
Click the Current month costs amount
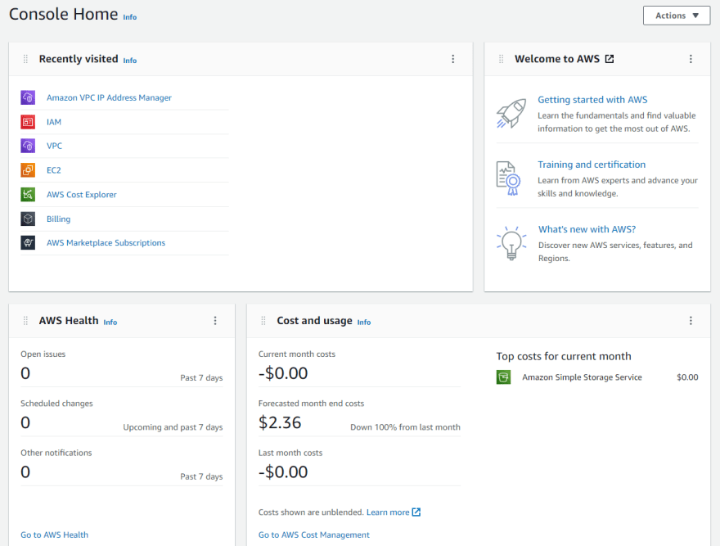point(283,373)
